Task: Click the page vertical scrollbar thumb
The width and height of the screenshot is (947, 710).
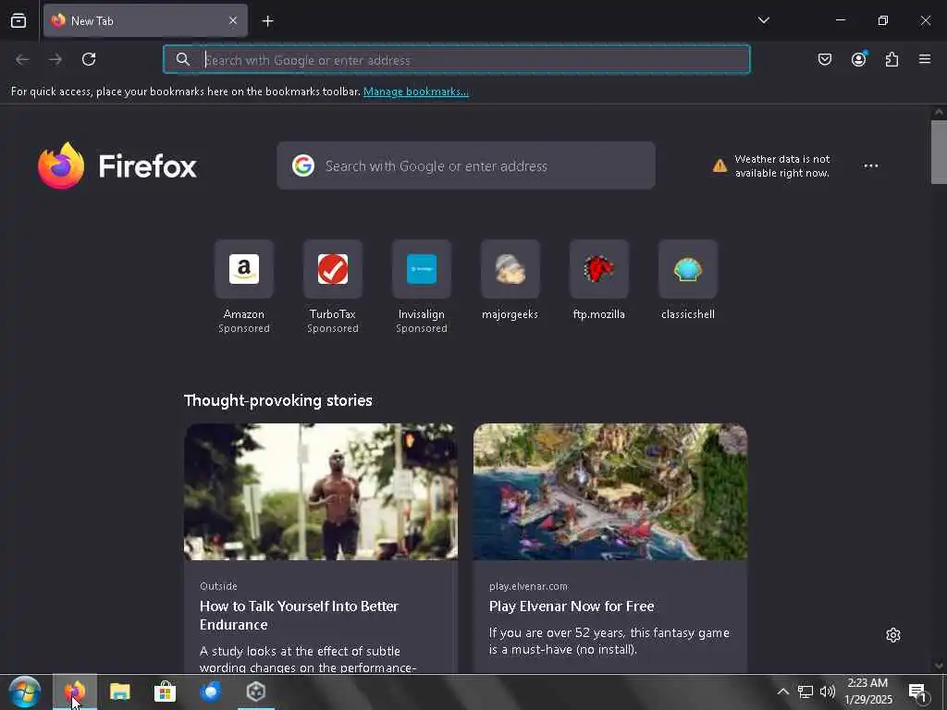Action: [939, 153]
